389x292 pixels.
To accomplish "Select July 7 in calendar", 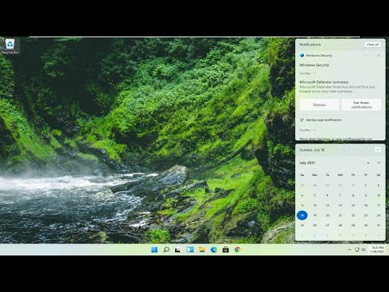I will coord(340,195).
